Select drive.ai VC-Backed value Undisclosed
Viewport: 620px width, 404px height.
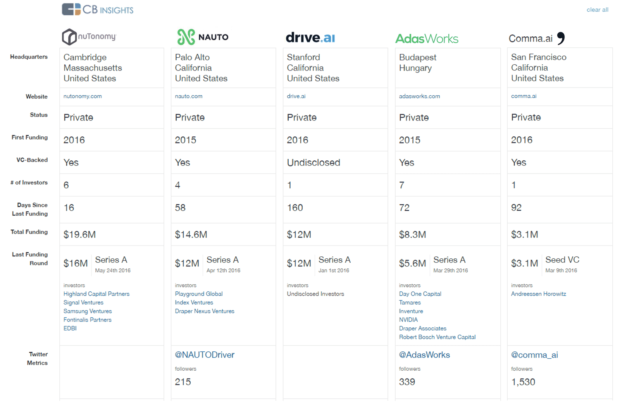(313, 163)
